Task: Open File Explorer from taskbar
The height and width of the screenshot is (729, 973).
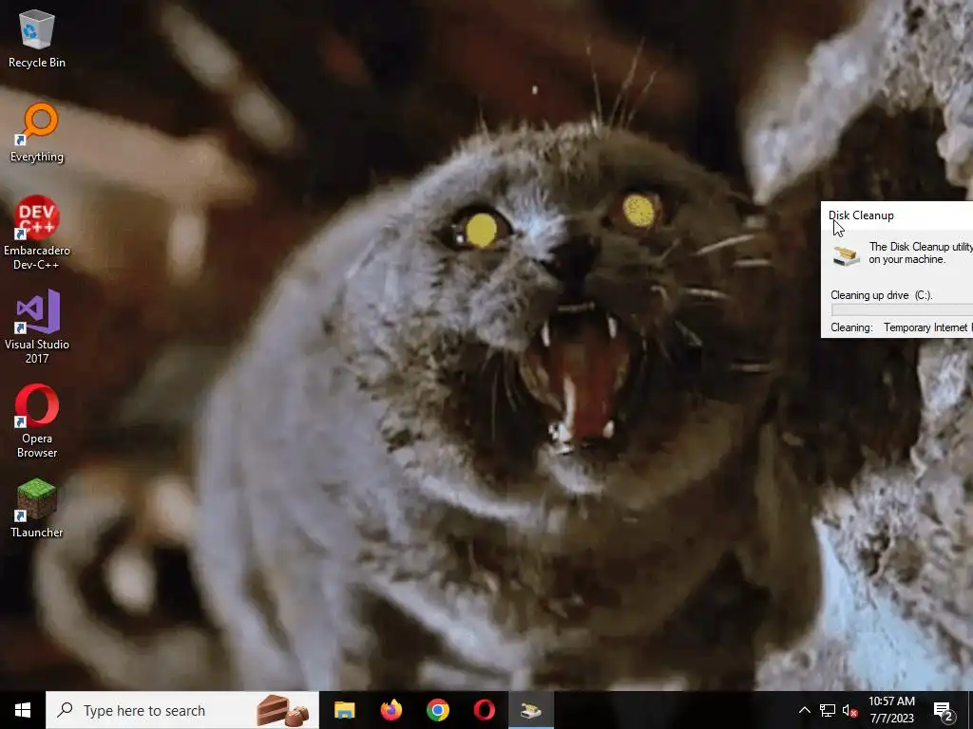Action: pyautogui.click(x=344, y=710)
